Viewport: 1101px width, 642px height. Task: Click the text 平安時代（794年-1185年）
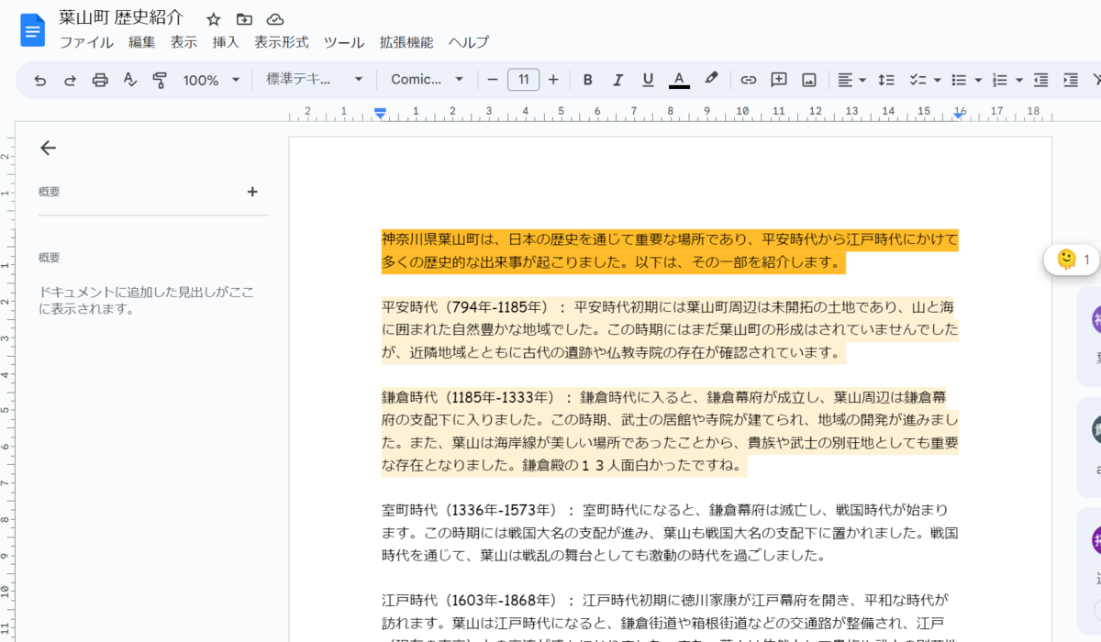click(467, 306)
